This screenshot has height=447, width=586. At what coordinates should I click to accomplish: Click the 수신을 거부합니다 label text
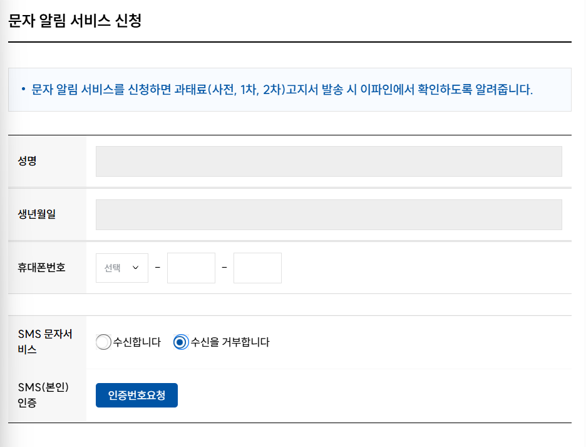click(x=230, y=342)
